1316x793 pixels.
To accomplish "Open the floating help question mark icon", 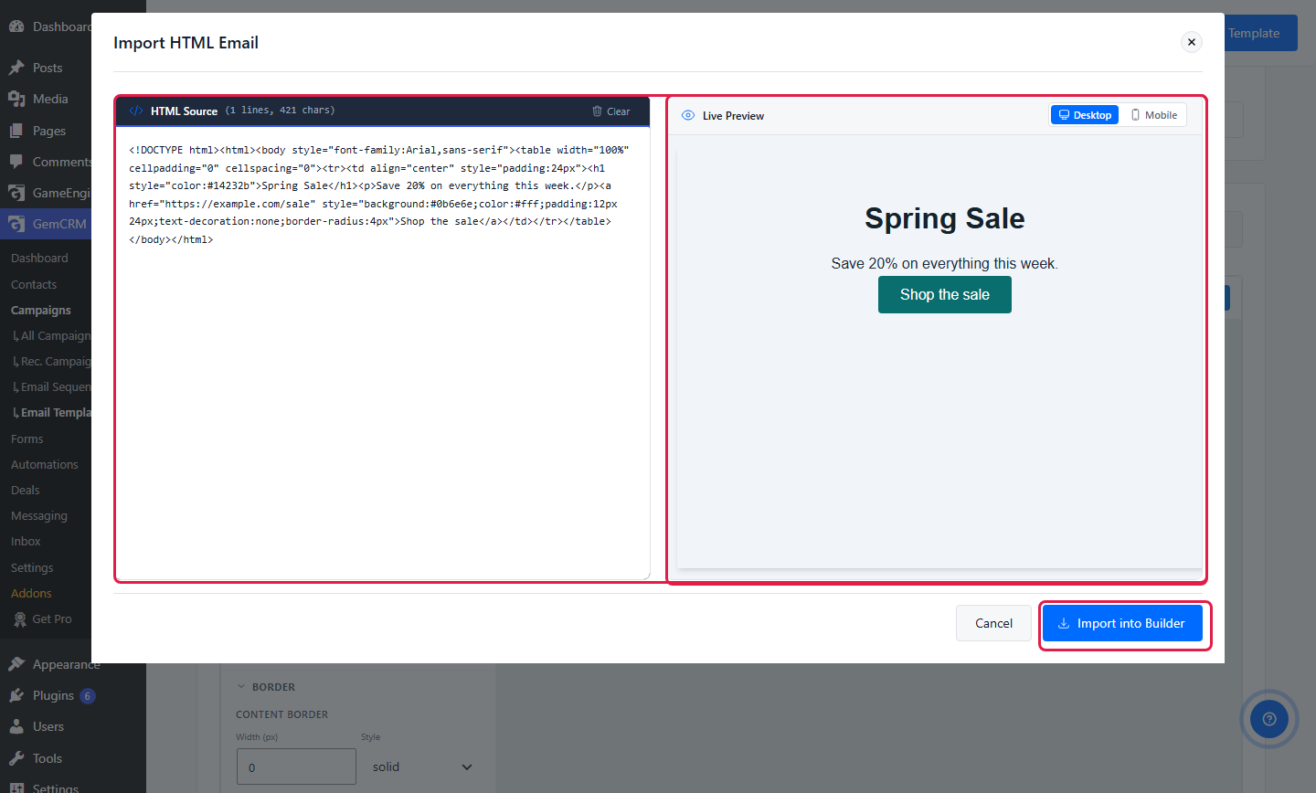I will [x=1268, y=719].
